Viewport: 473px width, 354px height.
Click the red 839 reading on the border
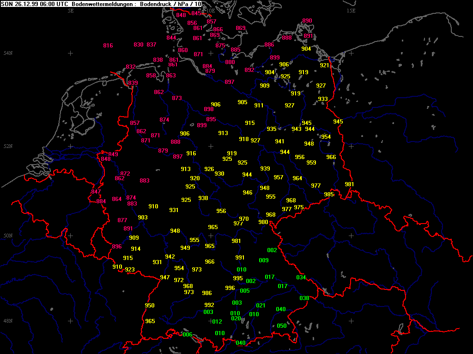click(133, 83)
